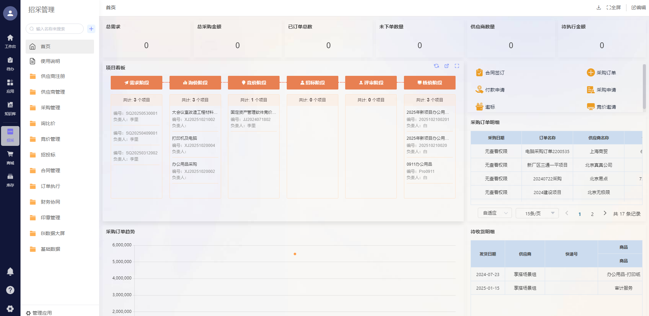Open 项目看板 in a new window icon
This screenshot has width=649, height=316.
(x=446, y=66)
